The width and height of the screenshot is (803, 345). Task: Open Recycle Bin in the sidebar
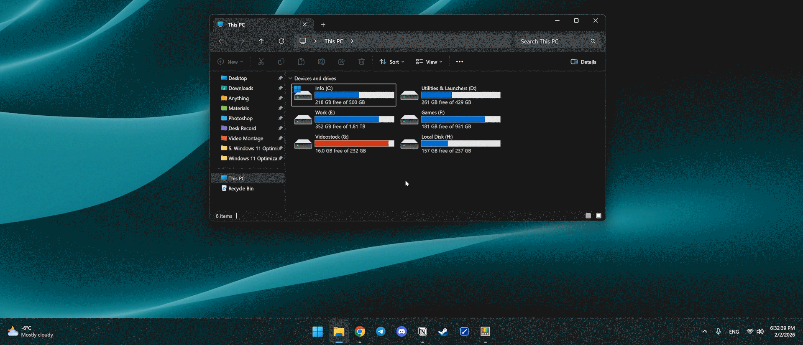click(240, 189)
